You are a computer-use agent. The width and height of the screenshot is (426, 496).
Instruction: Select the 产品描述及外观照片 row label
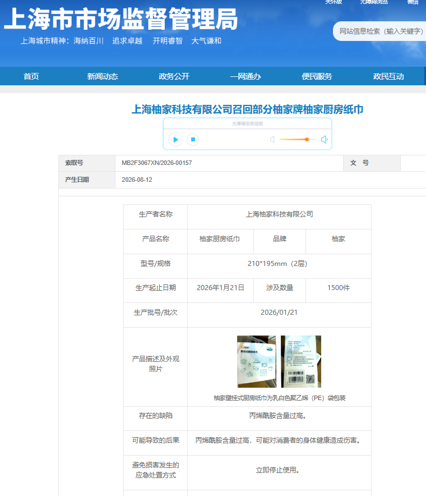pos(155,364)
